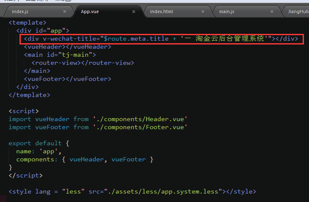Close the main.js tab
The image size is (309, 202).
coord(272,11)
